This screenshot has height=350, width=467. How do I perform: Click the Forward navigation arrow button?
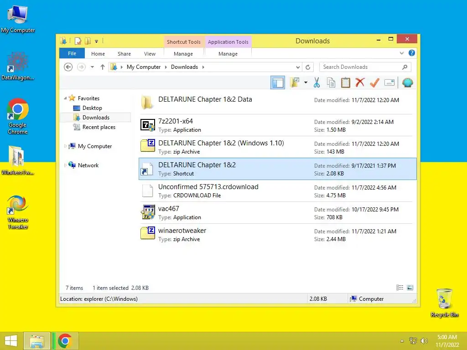pos(81,67)
